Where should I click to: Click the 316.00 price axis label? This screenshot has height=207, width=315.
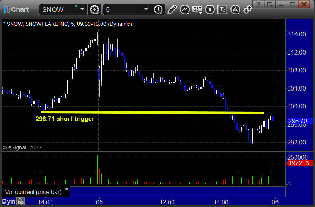(x=296, y=34)
